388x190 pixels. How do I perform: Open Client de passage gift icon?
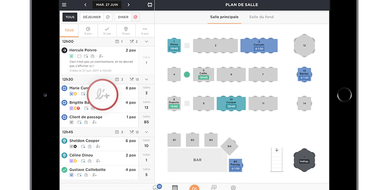click(x=86, y=122)
